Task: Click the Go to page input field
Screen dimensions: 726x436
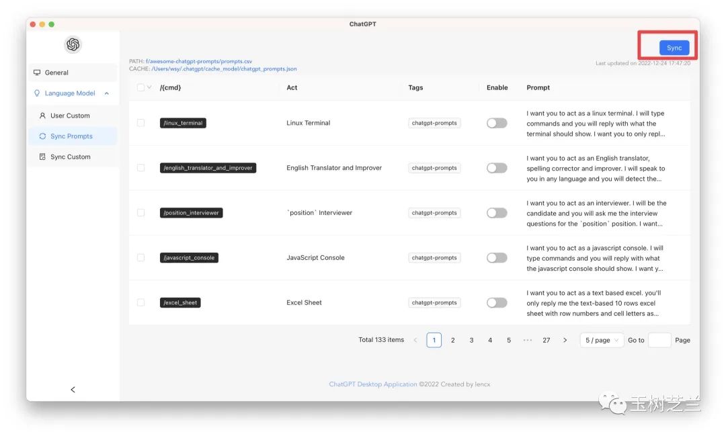Action: pos(659,340)
